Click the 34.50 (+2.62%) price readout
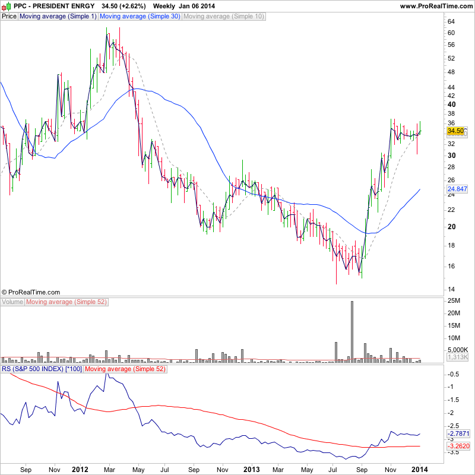This screenshot has width=475, height=475. click(x=123, y=6)
